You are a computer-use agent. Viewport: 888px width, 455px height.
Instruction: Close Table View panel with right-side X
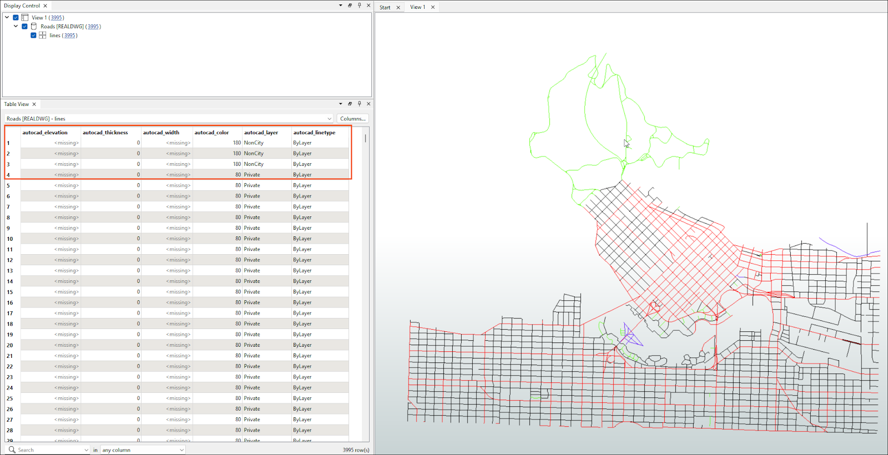coord(369,104)
